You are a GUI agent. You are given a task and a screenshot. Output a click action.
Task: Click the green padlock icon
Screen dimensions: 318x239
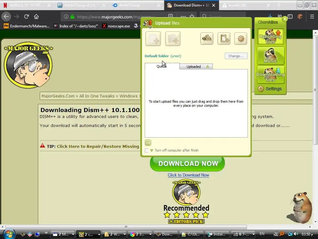click(72, 17)
